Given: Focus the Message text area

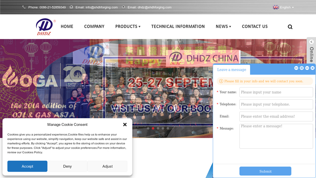Looking at the screenshot, I should pyautogui.click(x=276, y=136).
